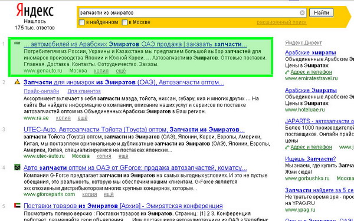Image resolution: width=354 pixels, height=221 pixels.
Task: Open 'Запчасти для иномарок из Эмиратов (ОАЭ)' result
Action: (124, 83)
